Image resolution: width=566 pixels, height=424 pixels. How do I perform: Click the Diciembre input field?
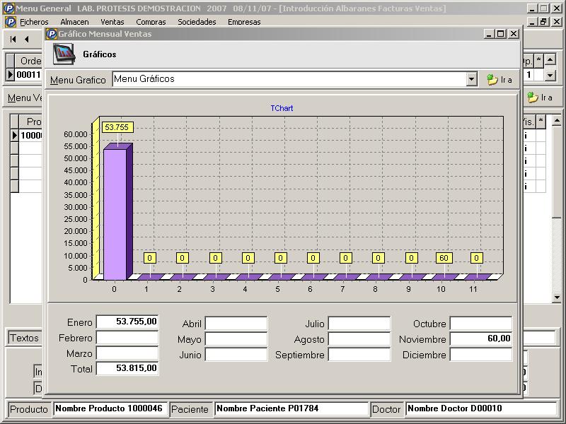(481, 355)
